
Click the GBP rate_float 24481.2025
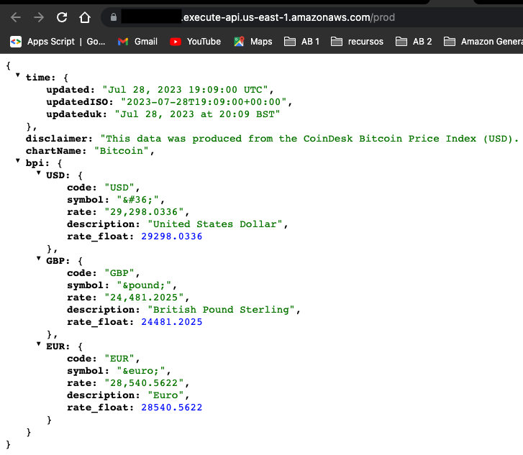(x=172, y=322)
